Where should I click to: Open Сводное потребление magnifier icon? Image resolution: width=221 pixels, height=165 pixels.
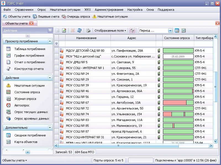pos(8,135)
